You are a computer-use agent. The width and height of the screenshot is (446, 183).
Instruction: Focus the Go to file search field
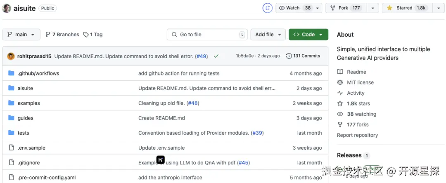pyautogui.click(x=207, y=35)
